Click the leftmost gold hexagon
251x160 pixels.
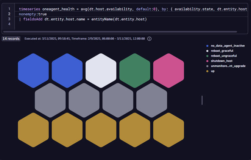(x=33, y=129)
